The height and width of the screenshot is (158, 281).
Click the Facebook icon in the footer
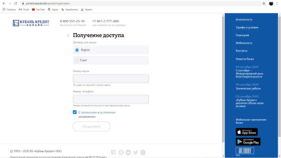[113, 153]
